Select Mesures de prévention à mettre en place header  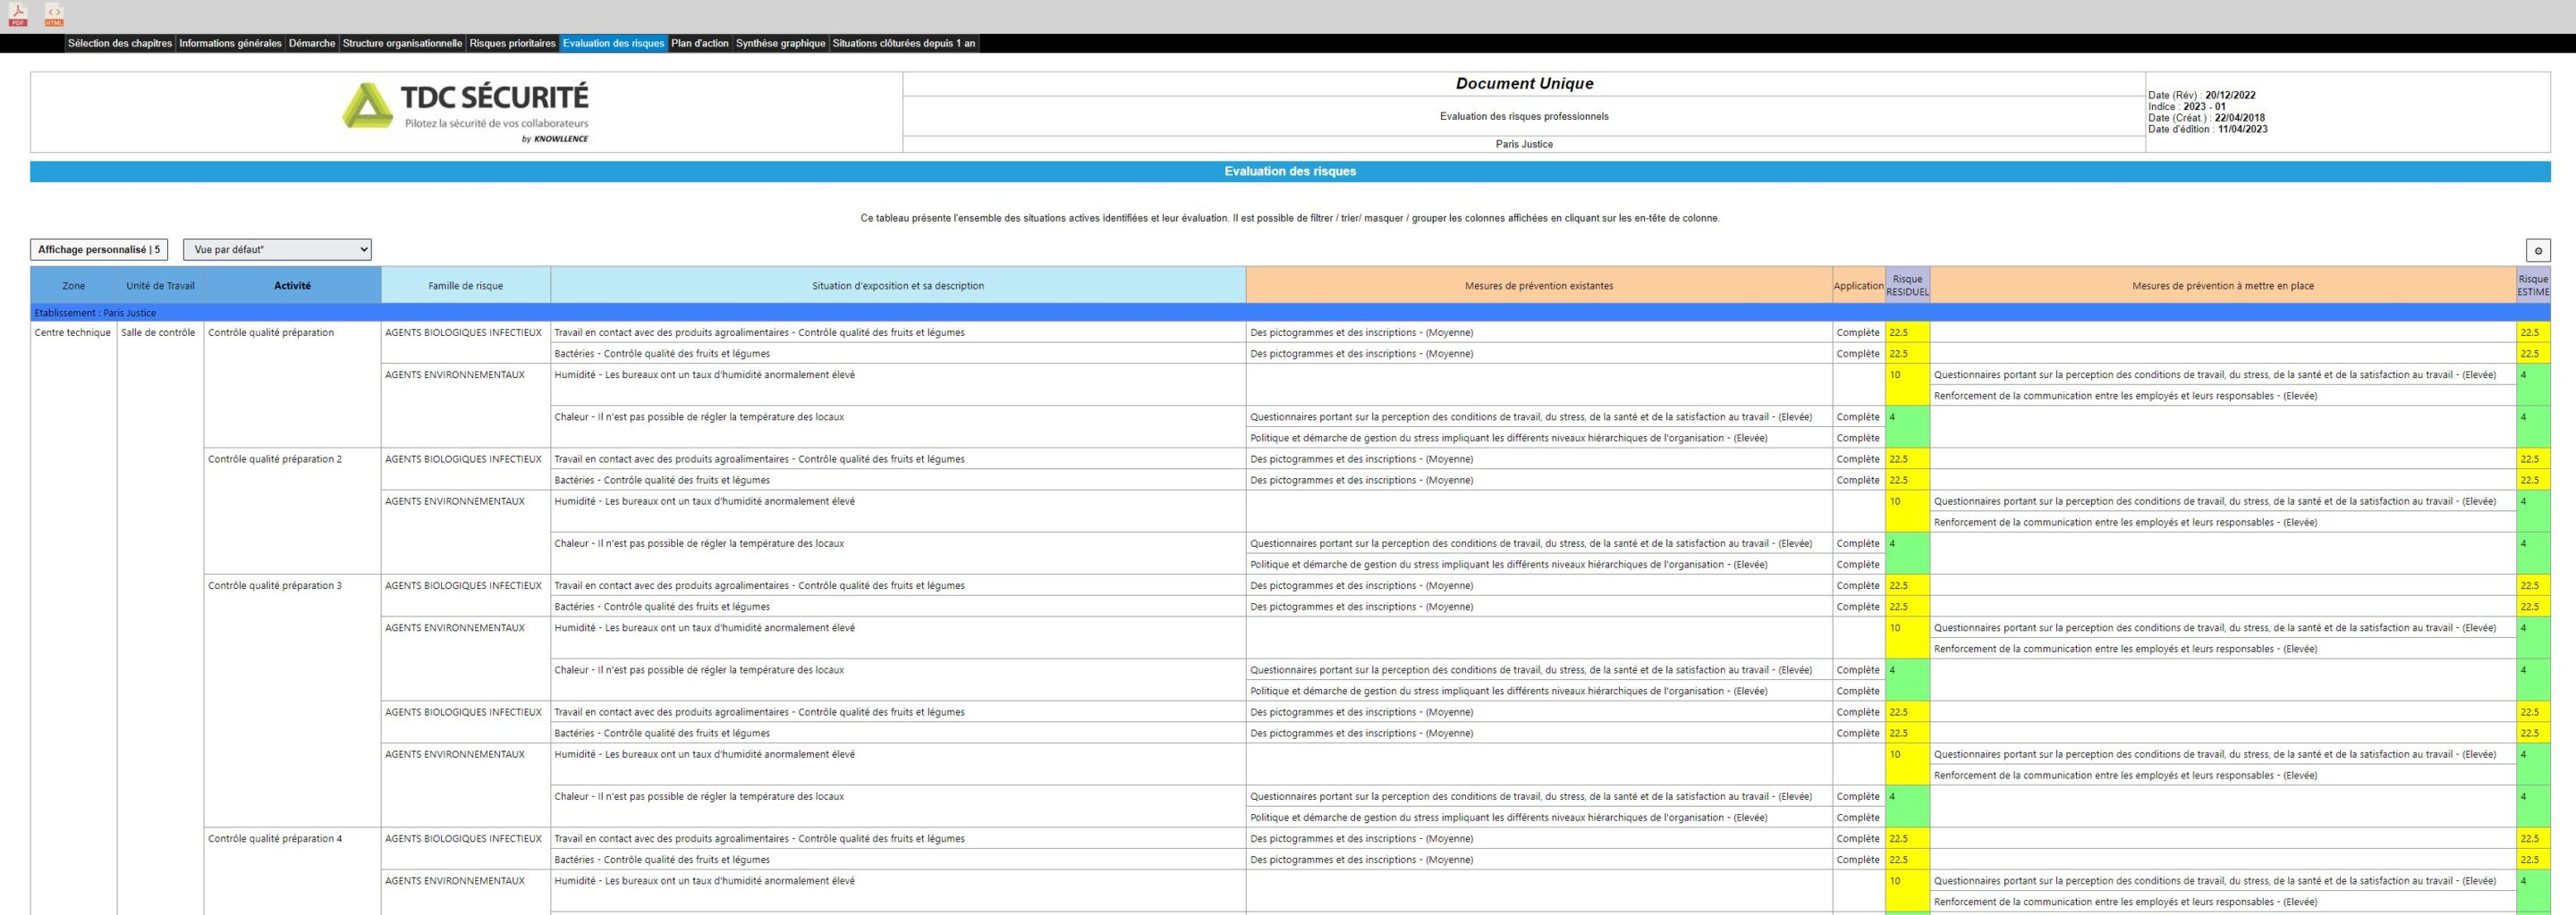[2223, 286]
